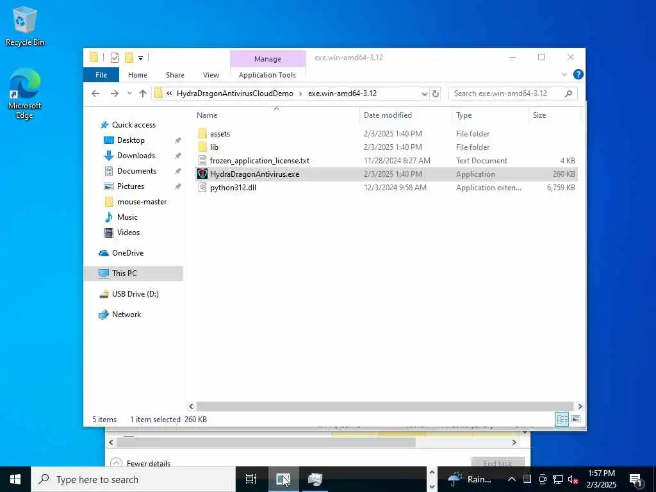Open the mouse-master folder in sidebar
656x492 pixels.
click(142, 202)
